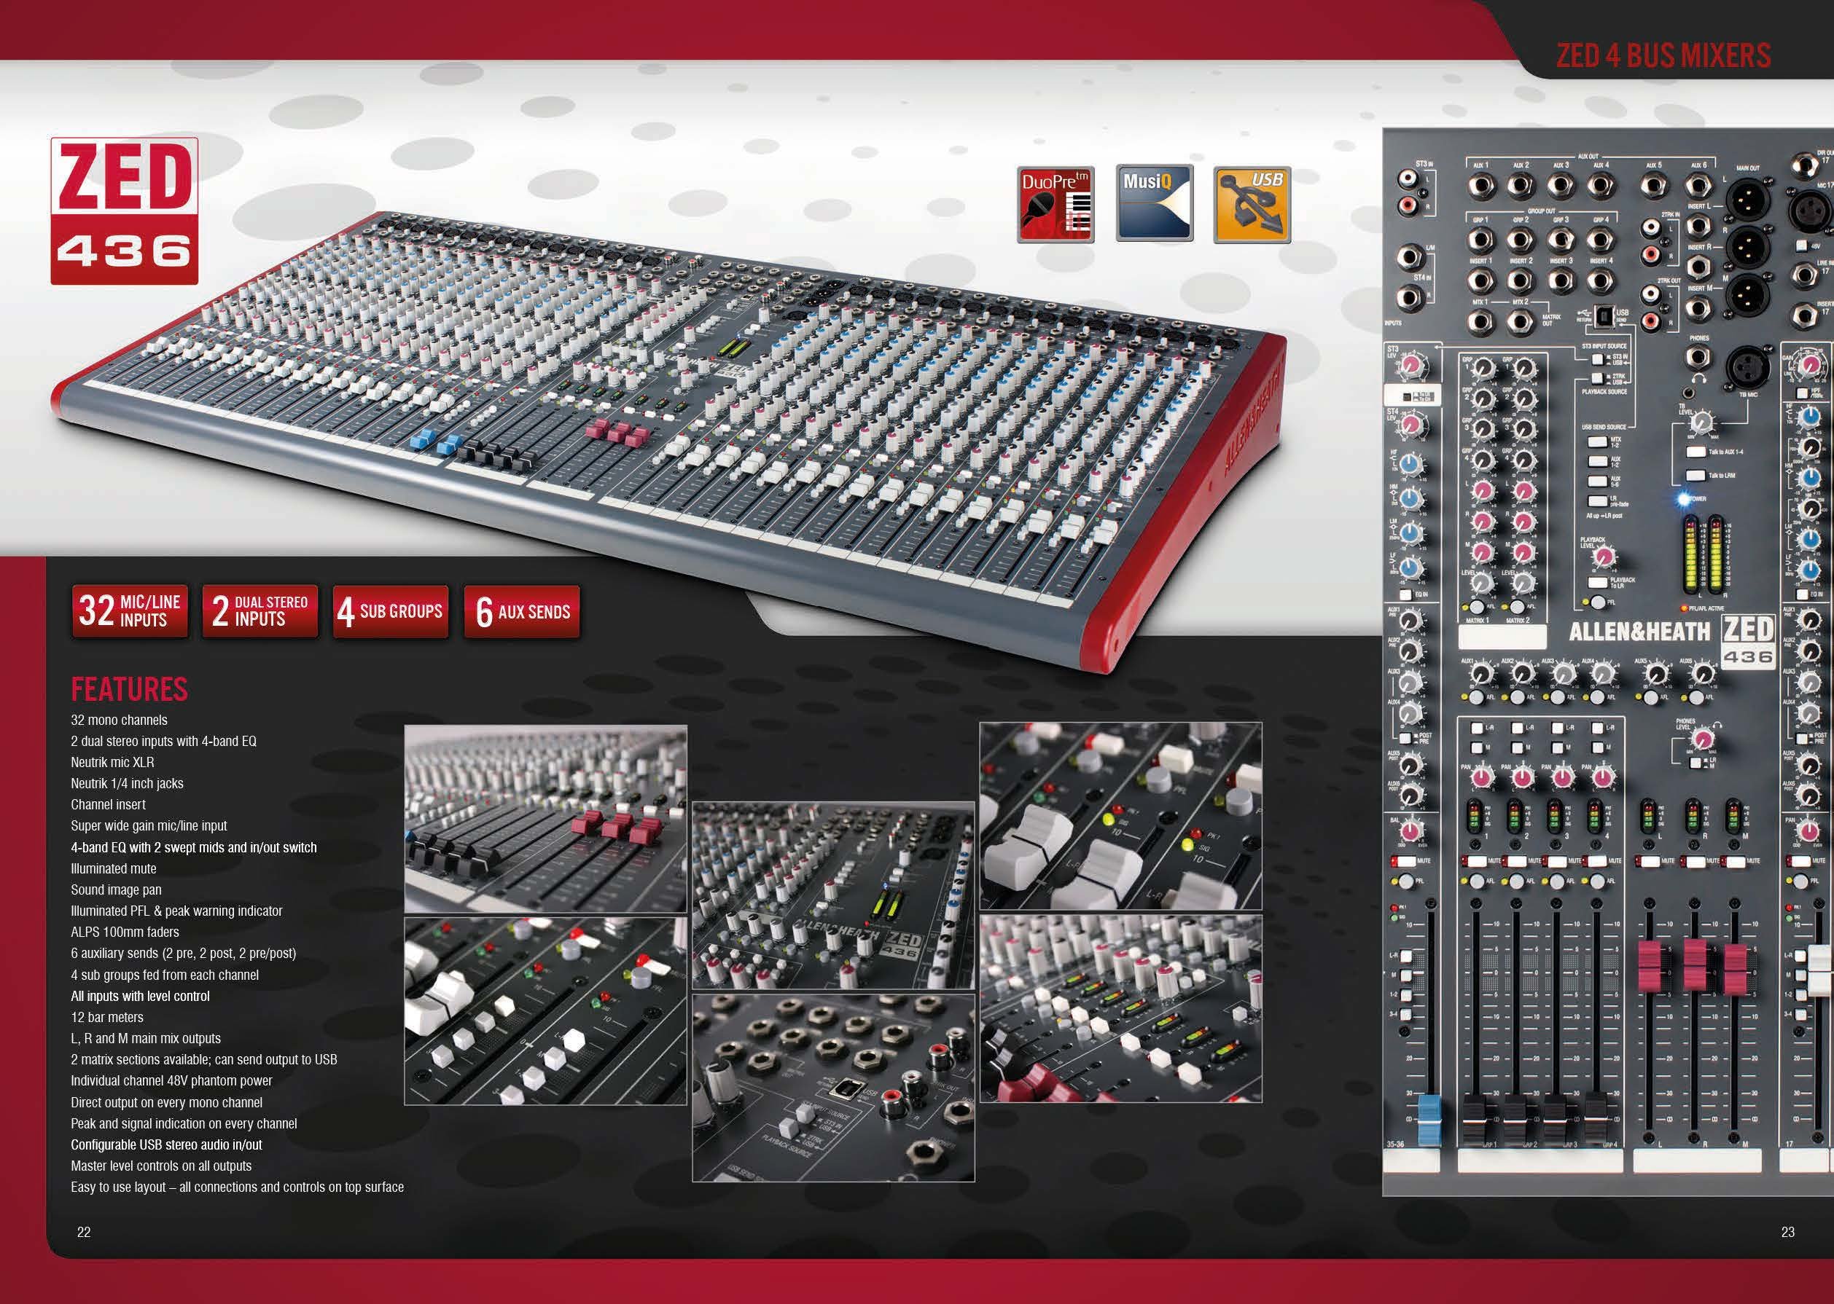
Task: Toggle the Talk to LRM switch
Action: pos(1694,474)
